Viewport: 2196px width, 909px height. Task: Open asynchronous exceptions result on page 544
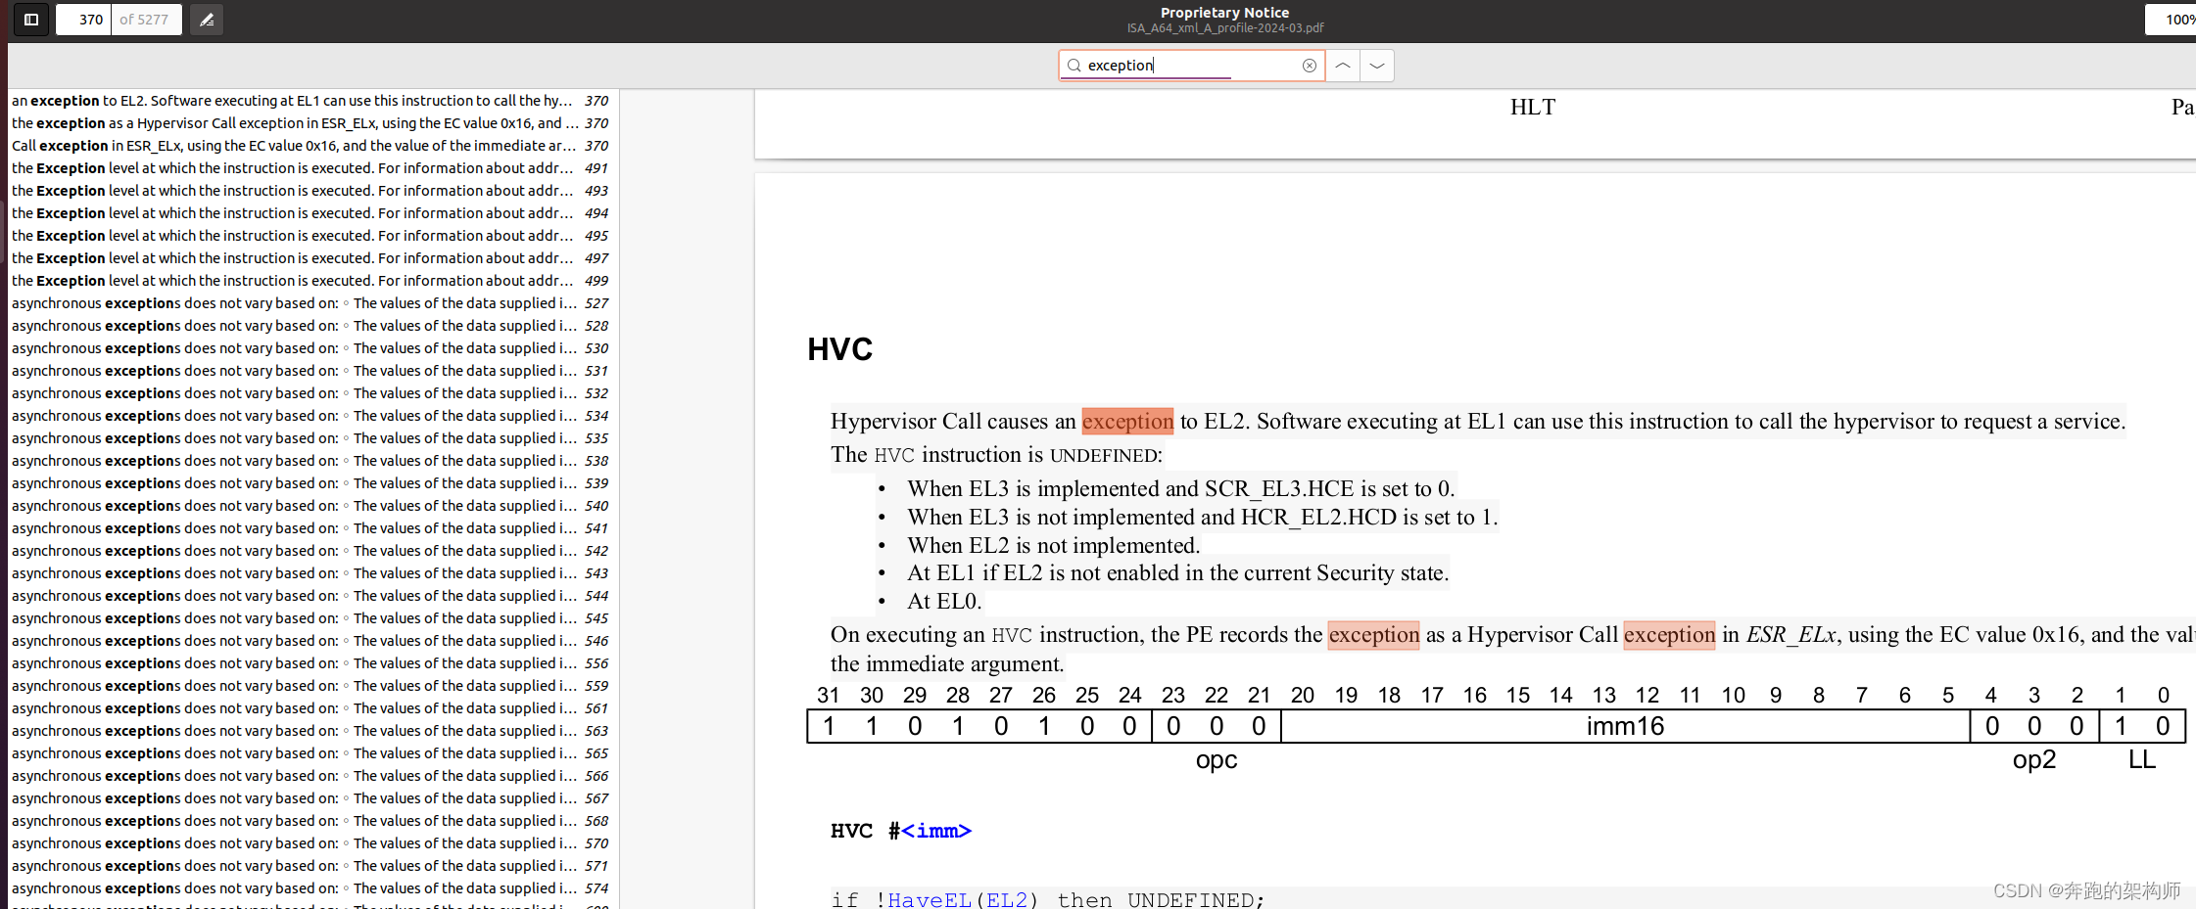pyautogui.click(x=310, y=596)
